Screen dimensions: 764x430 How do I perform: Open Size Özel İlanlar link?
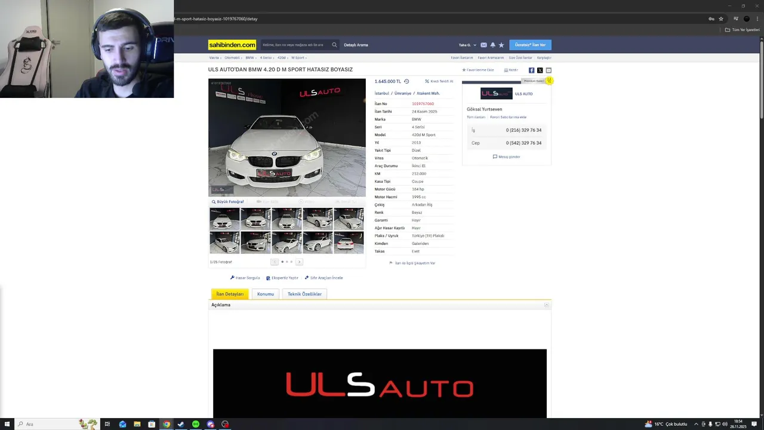tap(520, 58)
